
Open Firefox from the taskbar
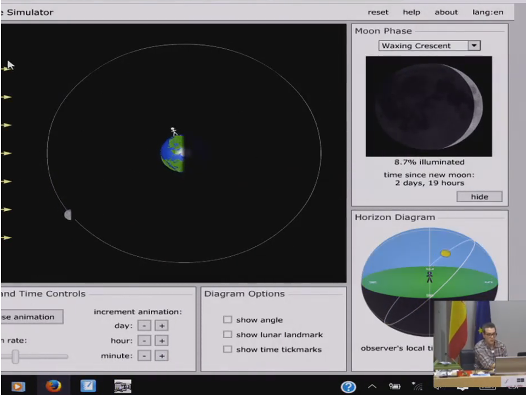pyautogui.click(x=53, y=386)
